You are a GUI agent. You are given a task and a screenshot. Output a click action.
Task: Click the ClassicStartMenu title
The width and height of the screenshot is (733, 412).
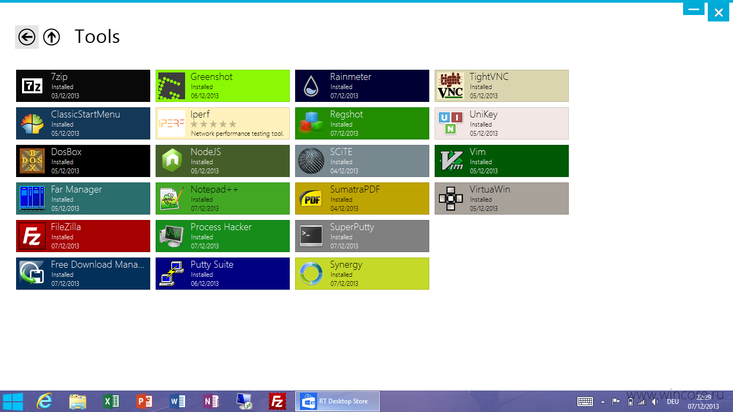click(86, 114)
